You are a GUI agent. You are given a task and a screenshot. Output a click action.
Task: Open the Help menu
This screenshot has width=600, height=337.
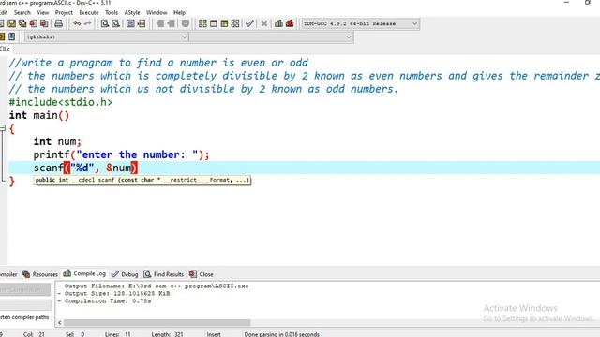click(x=179, y=12)
